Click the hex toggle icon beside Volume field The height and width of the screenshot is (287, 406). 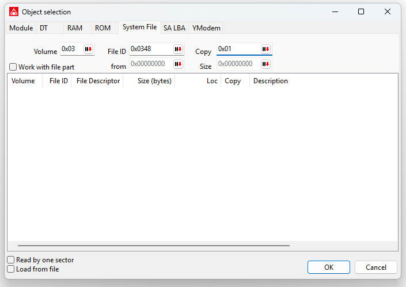point(89,49)
